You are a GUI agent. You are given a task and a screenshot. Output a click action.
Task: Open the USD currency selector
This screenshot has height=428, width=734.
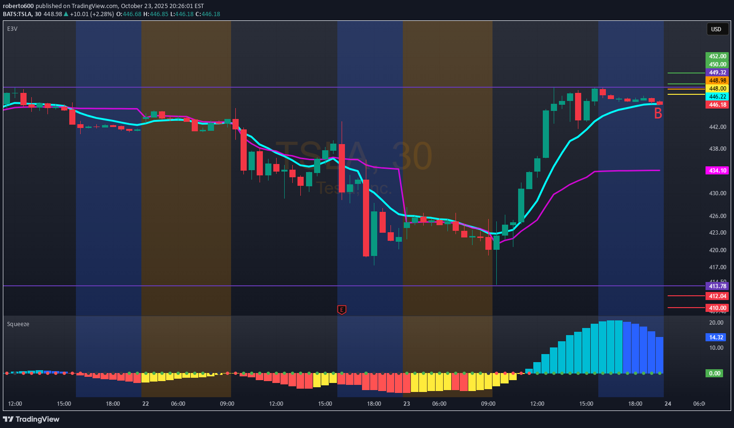click(716, 29)
